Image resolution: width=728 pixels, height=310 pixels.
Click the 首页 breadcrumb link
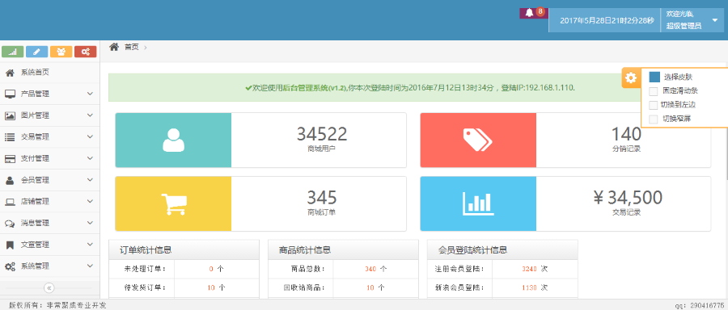[x=131, y=47]
